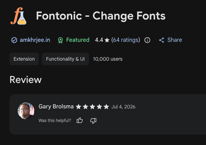
Task: Click the Fontonic flask logo icon
Action: point(18,16)
